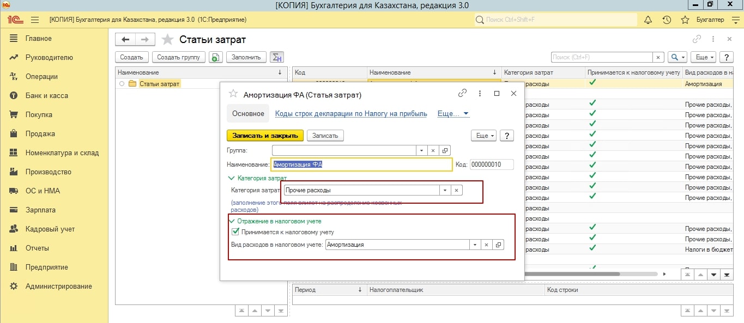Click the notifications bell icon
The height and width of the screenshot is (323, 744).
click(x=648, y=20)
